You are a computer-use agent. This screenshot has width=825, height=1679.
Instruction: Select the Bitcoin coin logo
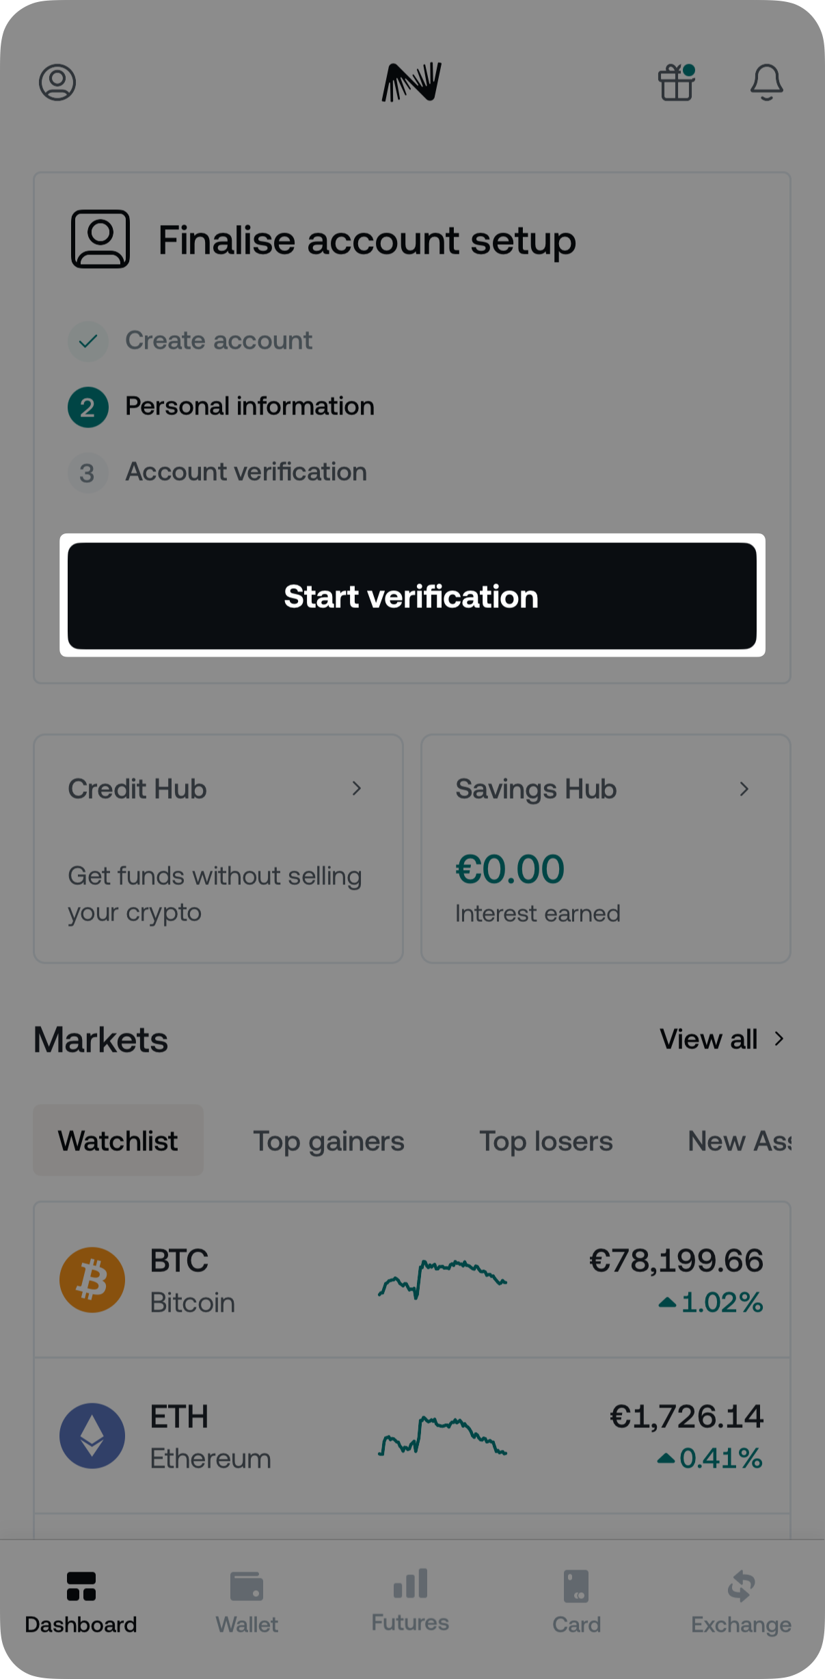92,1280
